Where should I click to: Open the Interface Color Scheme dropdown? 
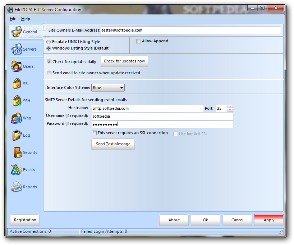pyautogui.click(x=108, y=88)
